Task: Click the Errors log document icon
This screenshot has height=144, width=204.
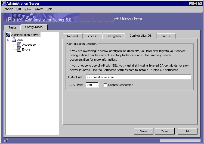Action: pos(19,49)
